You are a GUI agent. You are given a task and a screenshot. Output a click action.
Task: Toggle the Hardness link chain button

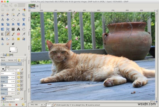tap(22, 89)
